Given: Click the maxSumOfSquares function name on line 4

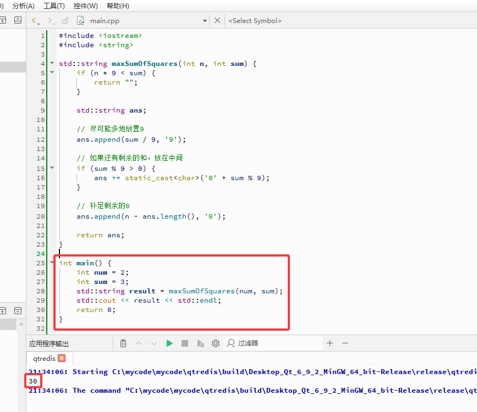Looking at the screenshot, I should tap(145, 64).
